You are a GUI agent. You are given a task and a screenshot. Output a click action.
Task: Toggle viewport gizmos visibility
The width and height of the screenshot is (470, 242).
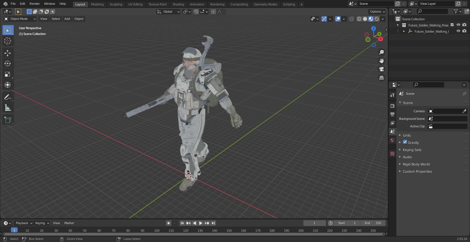pos(324,19)
